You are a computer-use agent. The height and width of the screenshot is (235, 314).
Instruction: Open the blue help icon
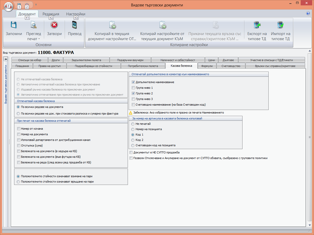click(x=308, y=14)
